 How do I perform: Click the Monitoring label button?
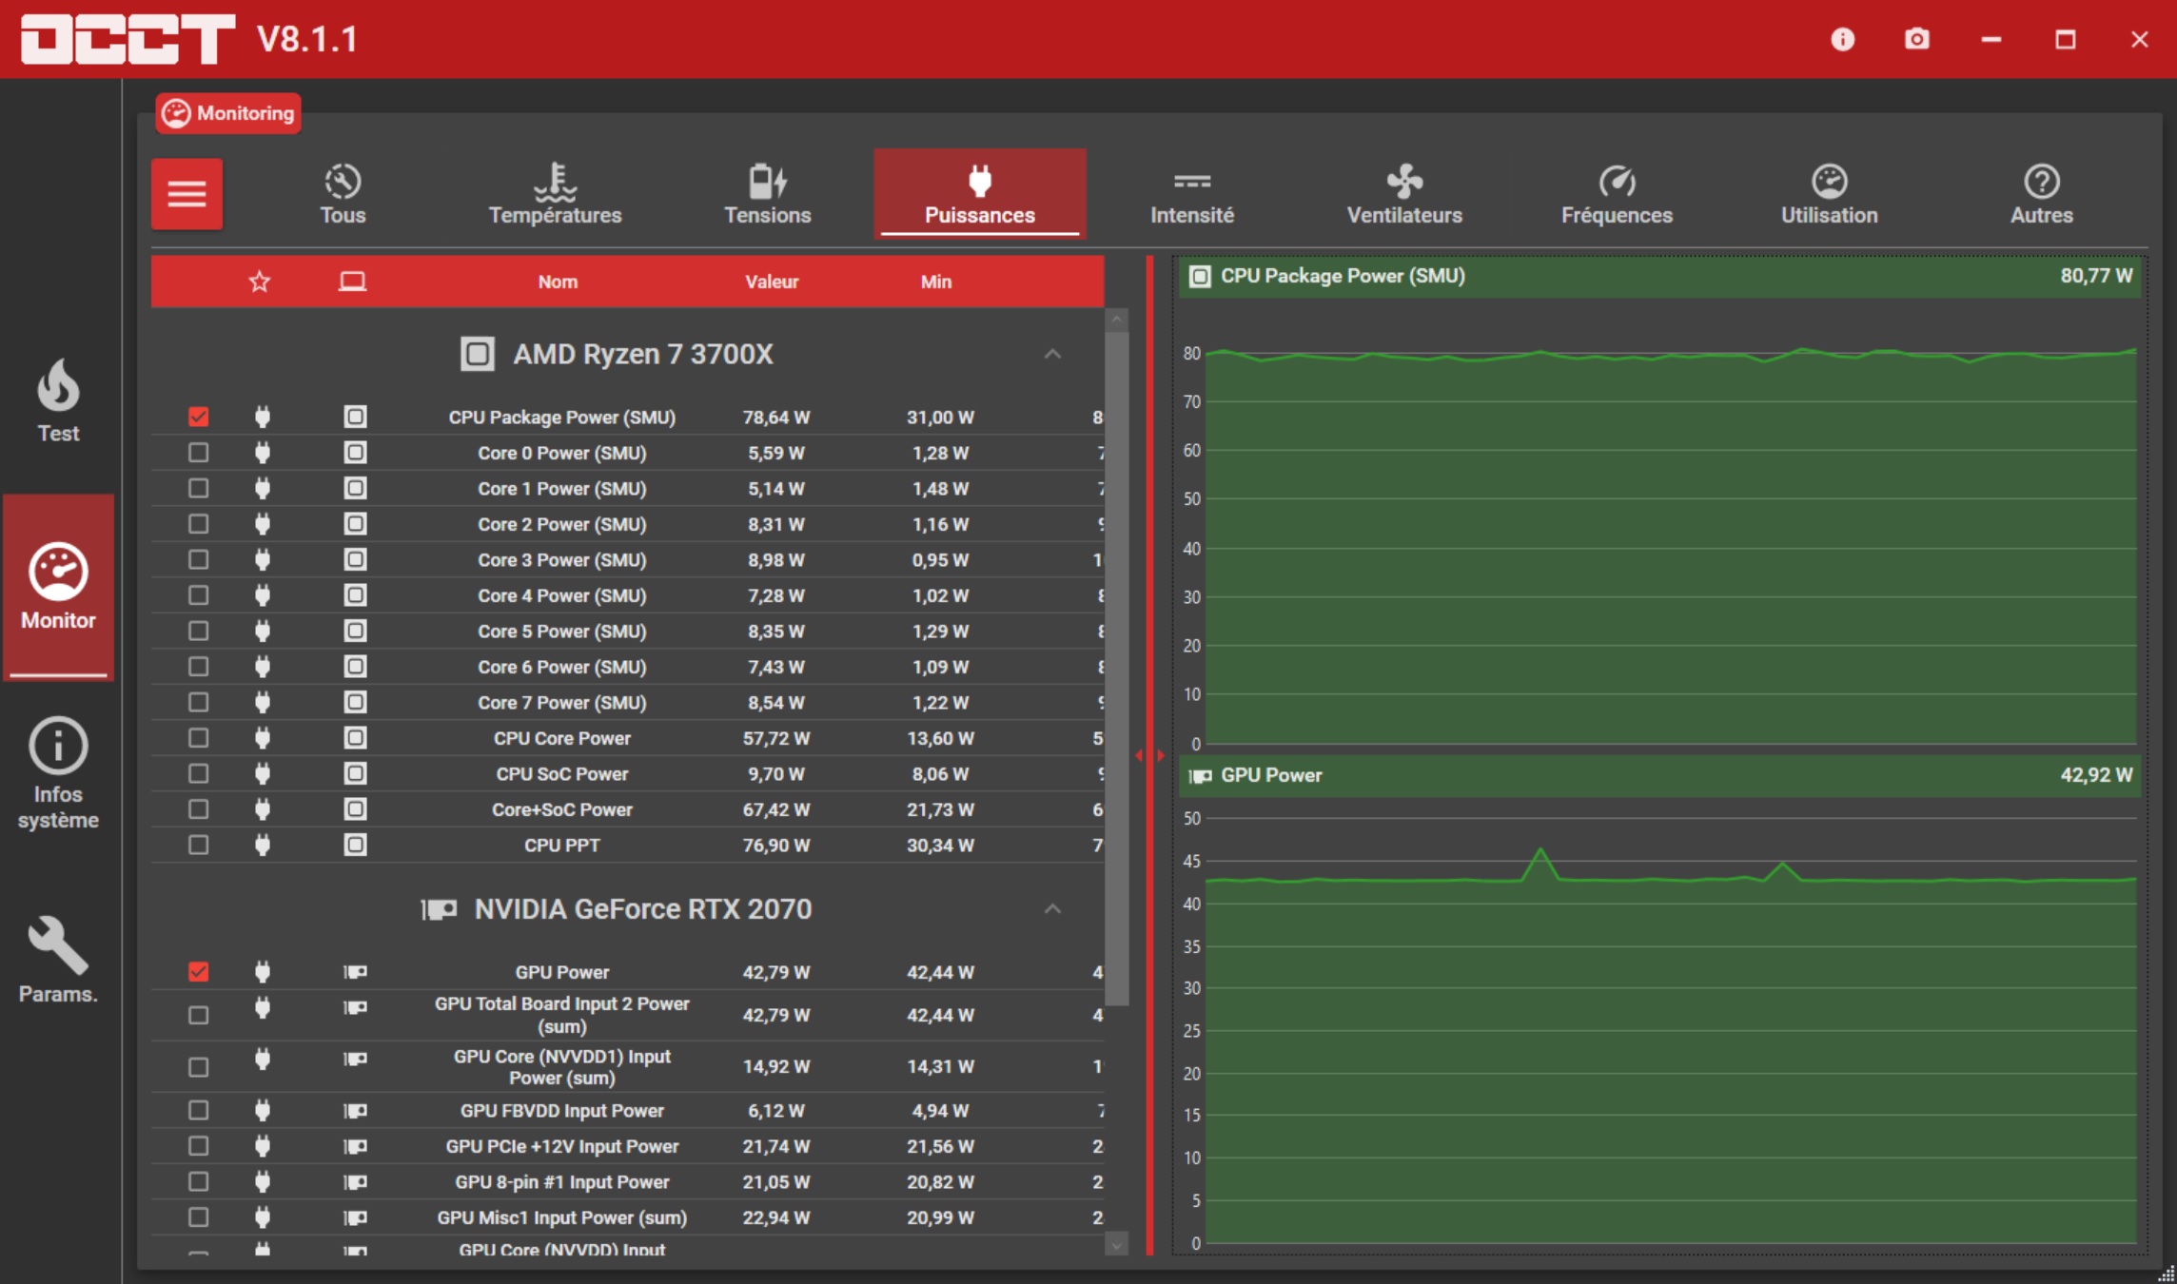[x=228, y=113]
